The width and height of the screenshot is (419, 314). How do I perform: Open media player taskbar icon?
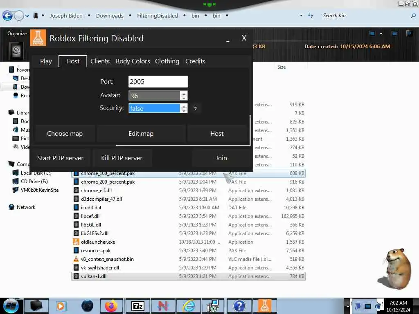[x=61, y=306]
